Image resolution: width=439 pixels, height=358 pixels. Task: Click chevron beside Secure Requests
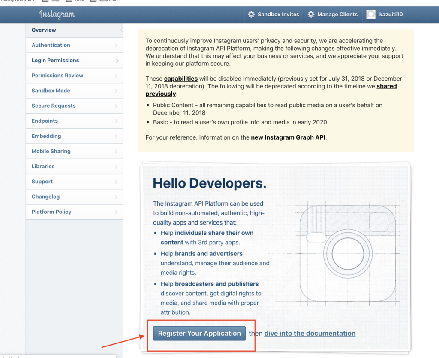point(117,106)
